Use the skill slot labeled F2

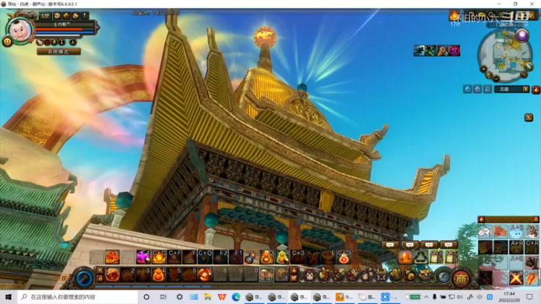pos(220,257)
